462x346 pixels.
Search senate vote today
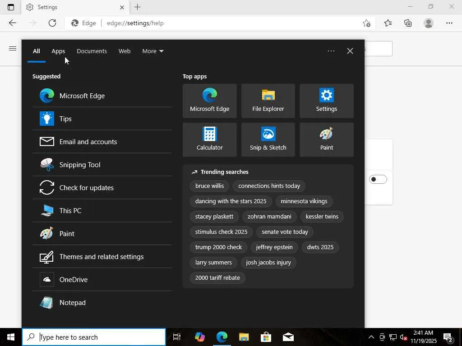[285, 232]
